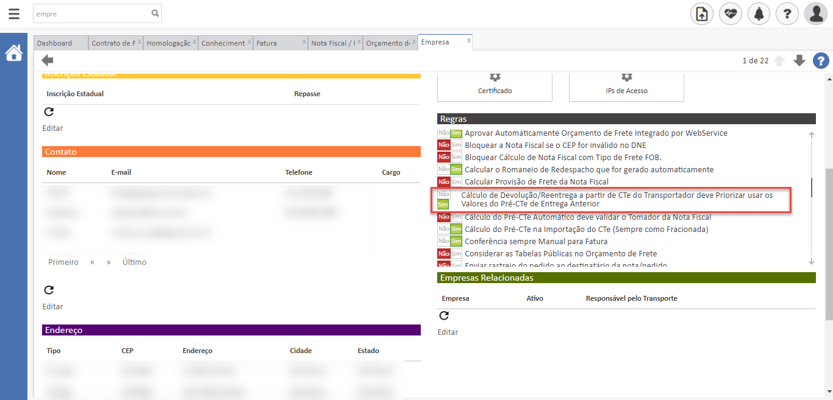Switch to the Fatura tab
The height and width of the screenshot is (400, 833).
click(x=266, y=43)
